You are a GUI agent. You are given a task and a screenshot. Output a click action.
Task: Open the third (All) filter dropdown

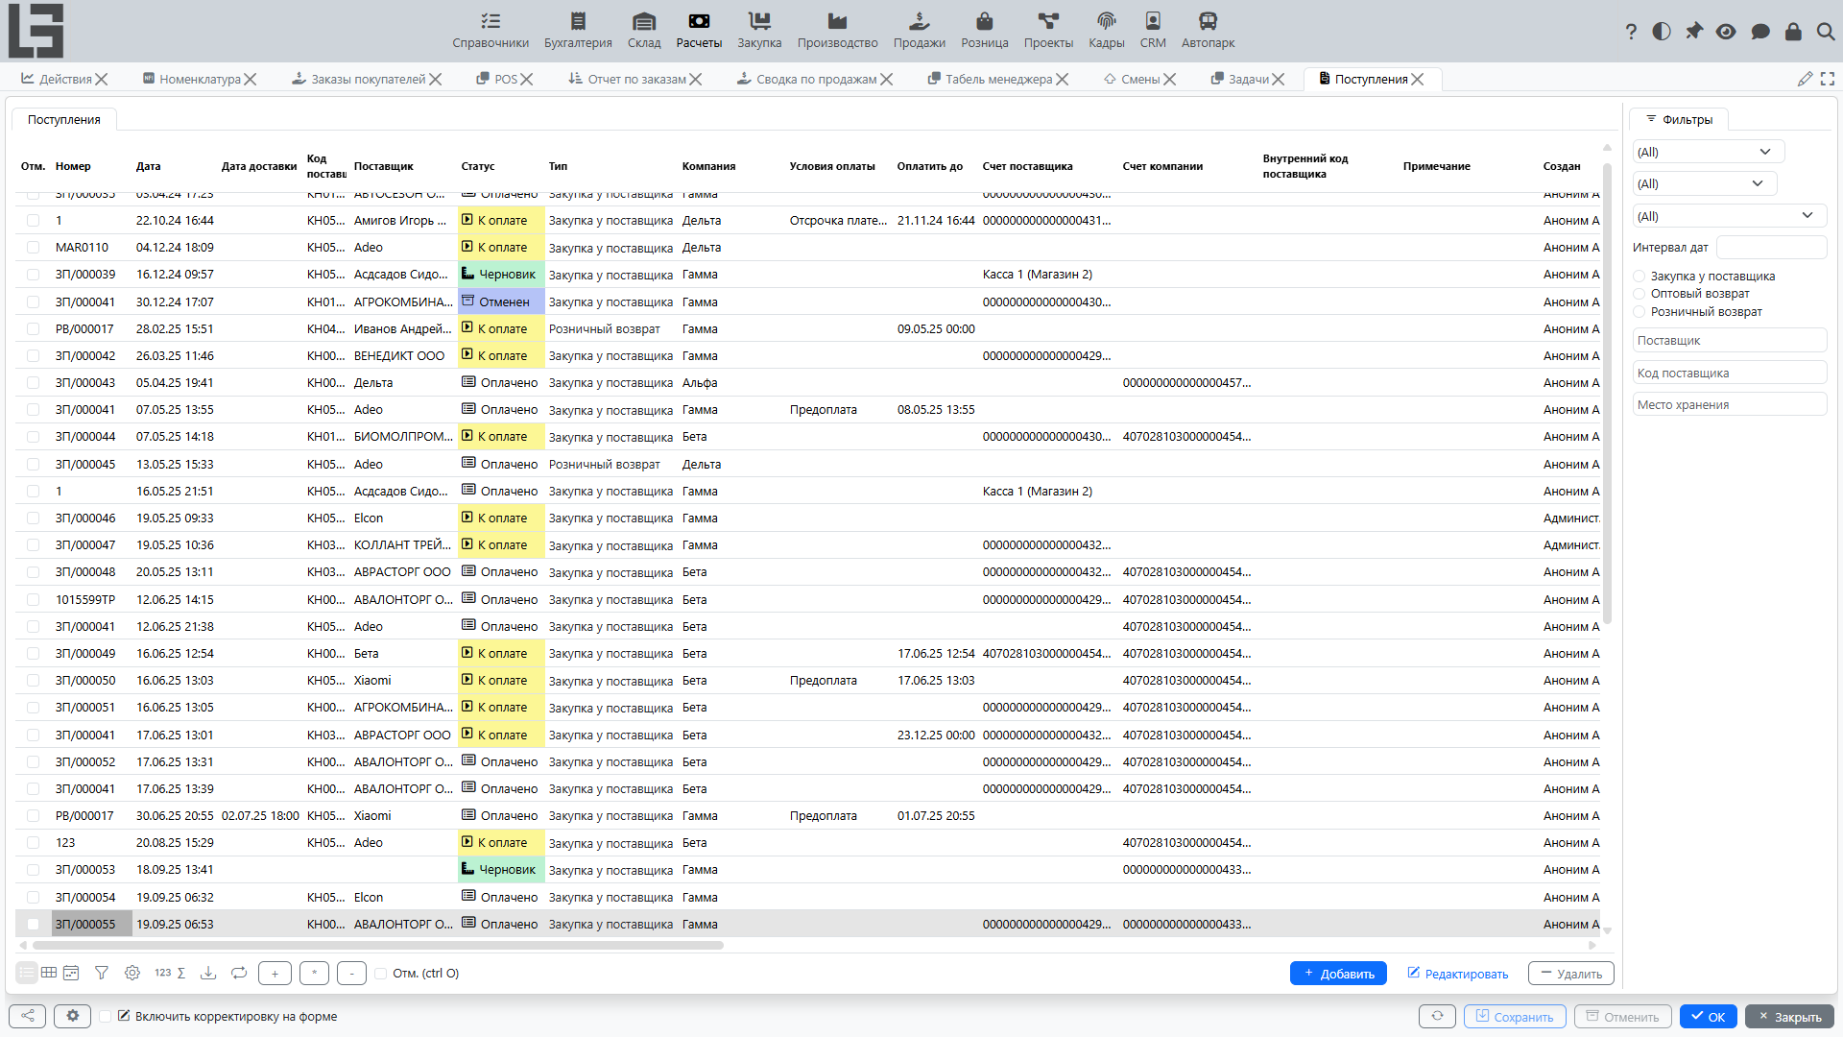click(x=1730, y=216)
